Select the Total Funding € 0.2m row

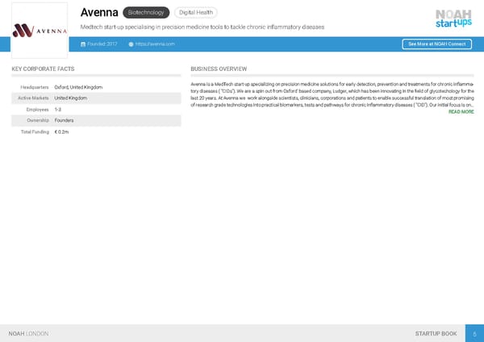(96, 132)
